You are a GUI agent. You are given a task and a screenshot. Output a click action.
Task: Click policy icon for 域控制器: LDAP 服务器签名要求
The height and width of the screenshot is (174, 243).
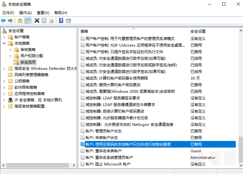82,98
